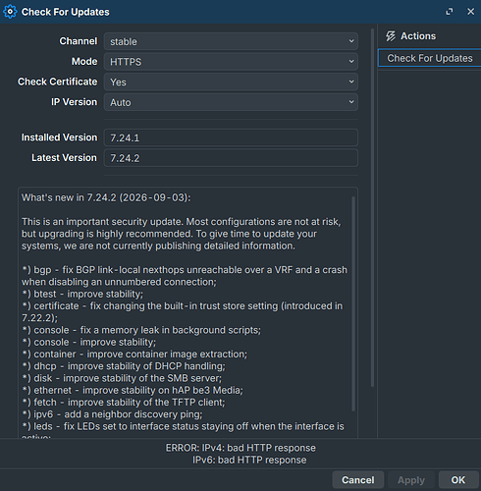Click the Apply button
This screenshot has height=491, width=481.
[411, 480]
